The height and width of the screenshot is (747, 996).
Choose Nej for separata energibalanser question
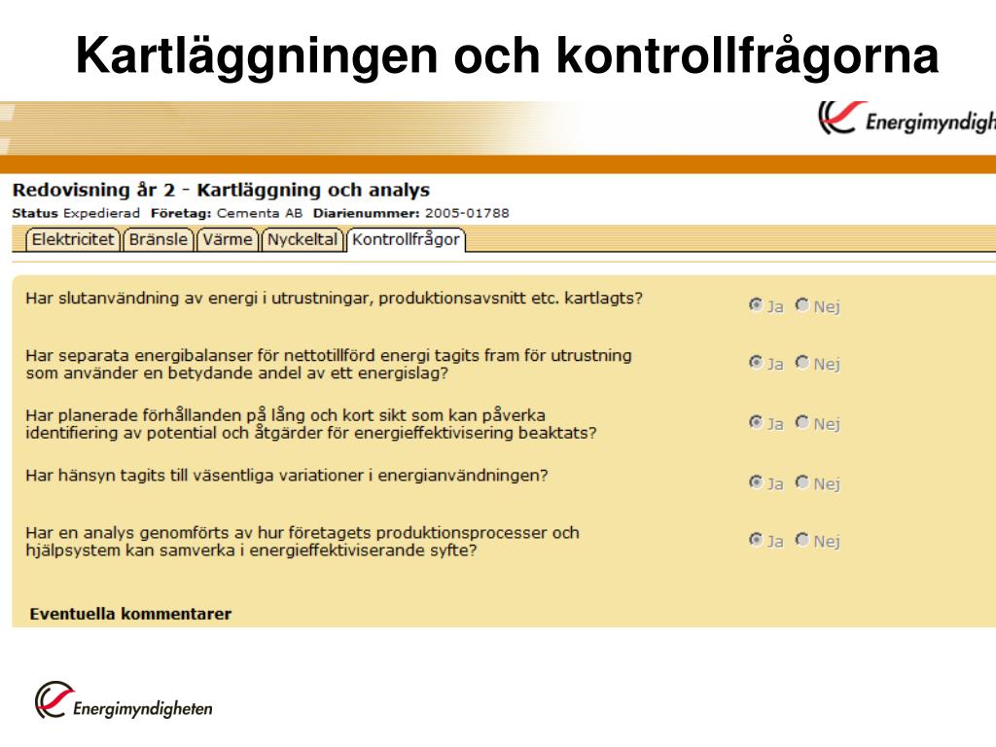tap(802, 362)
